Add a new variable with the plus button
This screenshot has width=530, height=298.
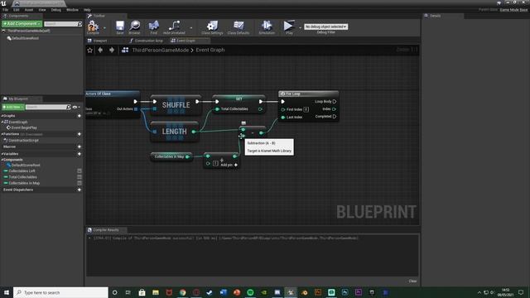tap(79, 154)
